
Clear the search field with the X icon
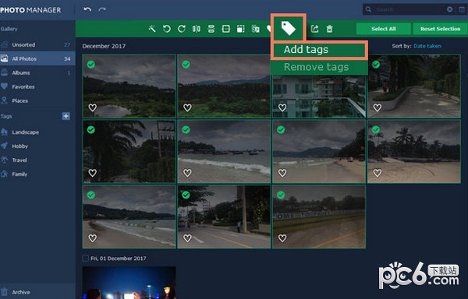(x=449, y=9)
